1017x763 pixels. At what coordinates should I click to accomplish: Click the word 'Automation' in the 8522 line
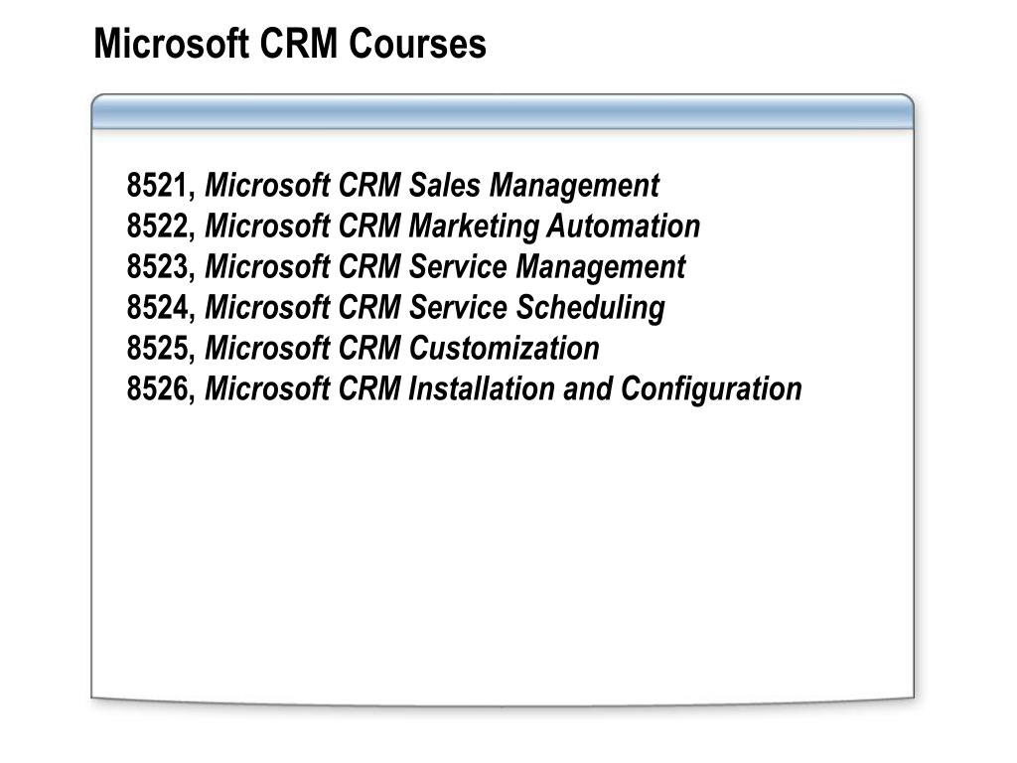tap(624, 227)
